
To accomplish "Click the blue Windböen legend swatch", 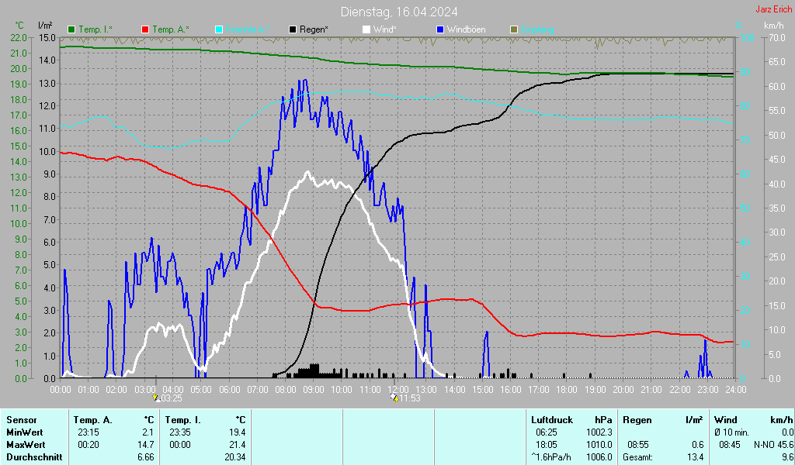I will [x=440, y=29].
